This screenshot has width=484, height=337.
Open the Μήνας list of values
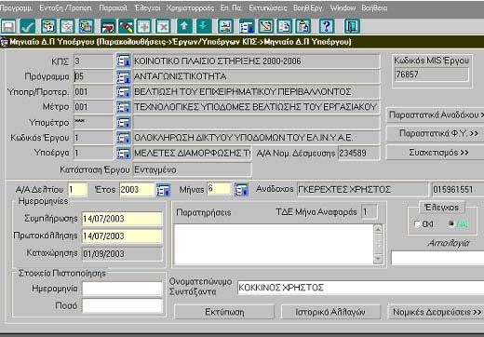[241, 189]
